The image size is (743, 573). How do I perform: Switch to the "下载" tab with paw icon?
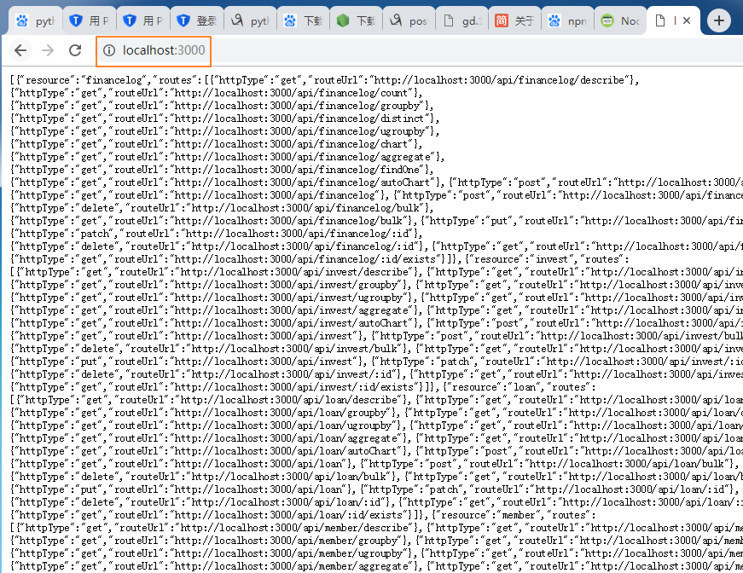pyautogui.click(x=302, y=20)
